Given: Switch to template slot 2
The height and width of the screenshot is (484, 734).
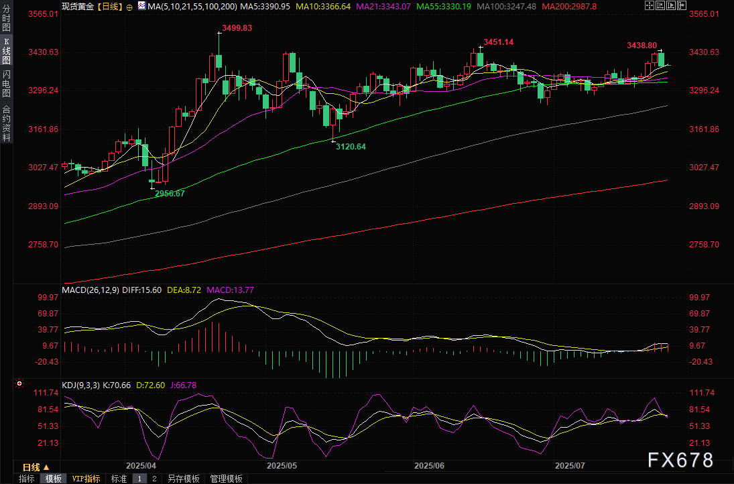Looking at the screenshot, I should pos(154,479).
